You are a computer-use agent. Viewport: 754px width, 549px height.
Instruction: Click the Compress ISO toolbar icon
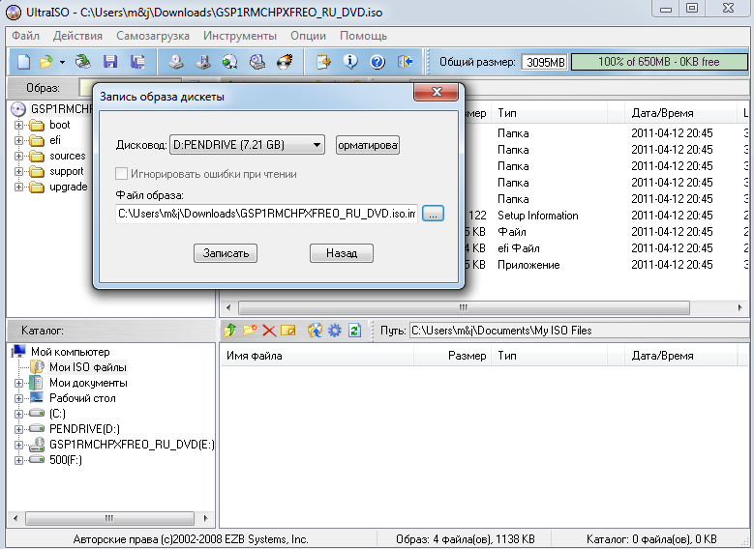203,62
